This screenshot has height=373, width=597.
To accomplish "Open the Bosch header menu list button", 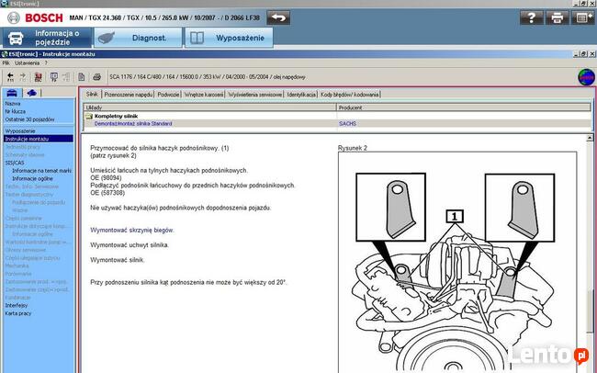I will tap(582, 17).
